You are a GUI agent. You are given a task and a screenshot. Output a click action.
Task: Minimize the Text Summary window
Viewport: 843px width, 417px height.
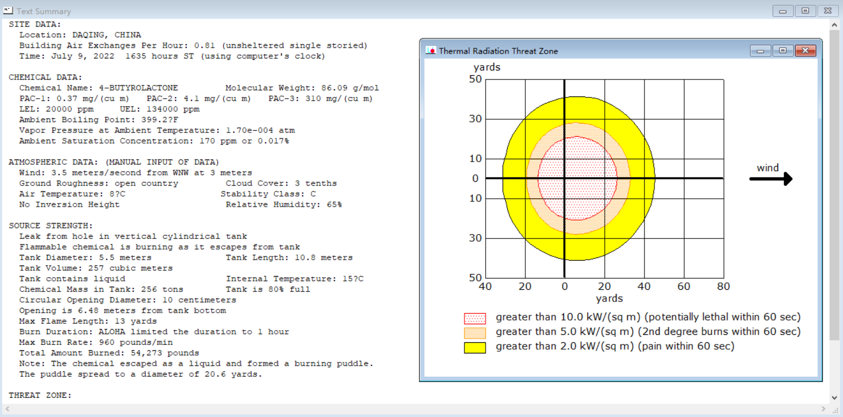point(783,11)
